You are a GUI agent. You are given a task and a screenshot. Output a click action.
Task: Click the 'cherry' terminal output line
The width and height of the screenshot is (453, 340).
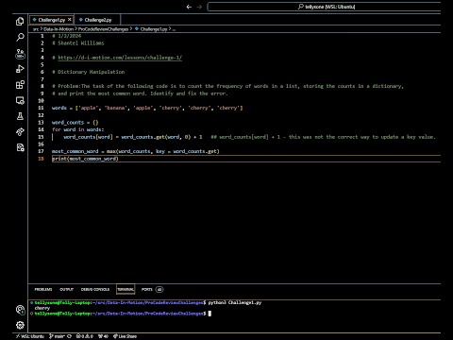click(x=42, y=308)
